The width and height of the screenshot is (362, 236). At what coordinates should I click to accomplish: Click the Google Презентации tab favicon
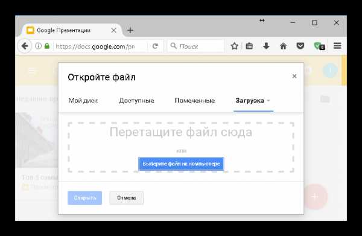click(30, 30)
